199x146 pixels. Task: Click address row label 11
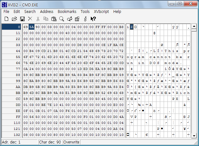[x=11, y=33]
